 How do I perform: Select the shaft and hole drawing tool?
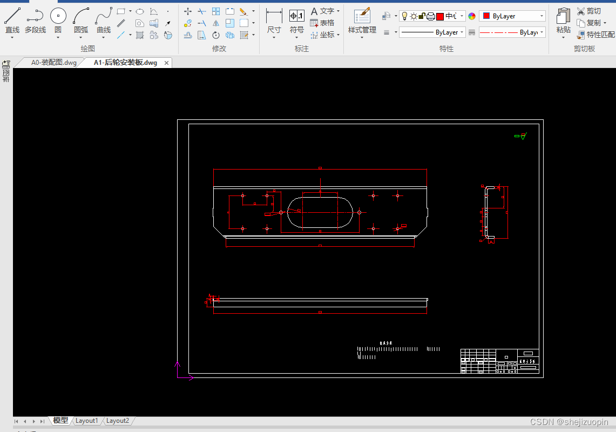154,23
